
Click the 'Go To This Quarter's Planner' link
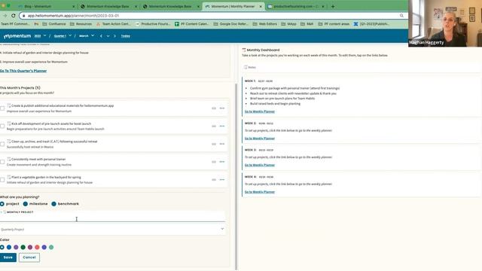click(23, 71)
